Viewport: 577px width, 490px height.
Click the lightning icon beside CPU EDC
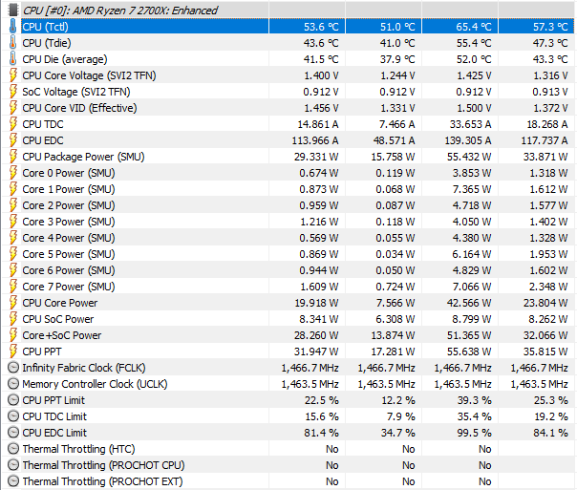point(12,140)
